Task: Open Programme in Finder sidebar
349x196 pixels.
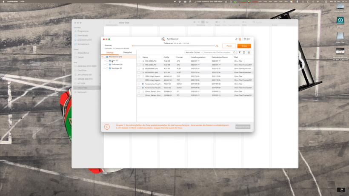Action: [x=83, y=31]
